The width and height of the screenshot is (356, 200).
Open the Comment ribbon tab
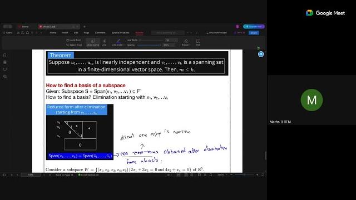tap(100, 33)
